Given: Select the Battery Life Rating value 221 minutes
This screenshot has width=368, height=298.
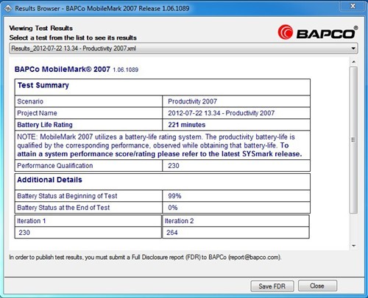Looking at the screenshot, I should (187, 125).
